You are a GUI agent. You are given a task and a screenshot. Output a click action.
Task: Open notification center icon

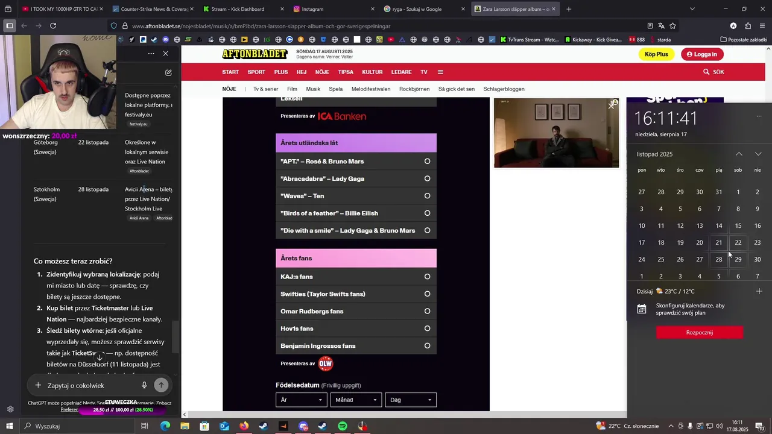click(x=759, y=426)
